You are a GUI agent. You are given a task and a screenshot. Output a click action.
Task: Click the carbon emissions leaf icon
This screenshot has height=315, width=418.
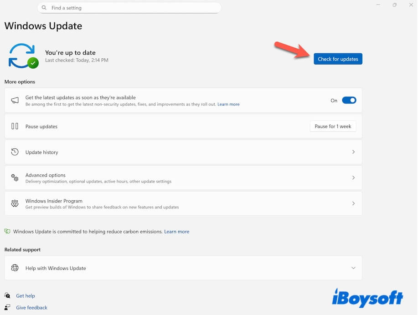[x=7, y=231]
